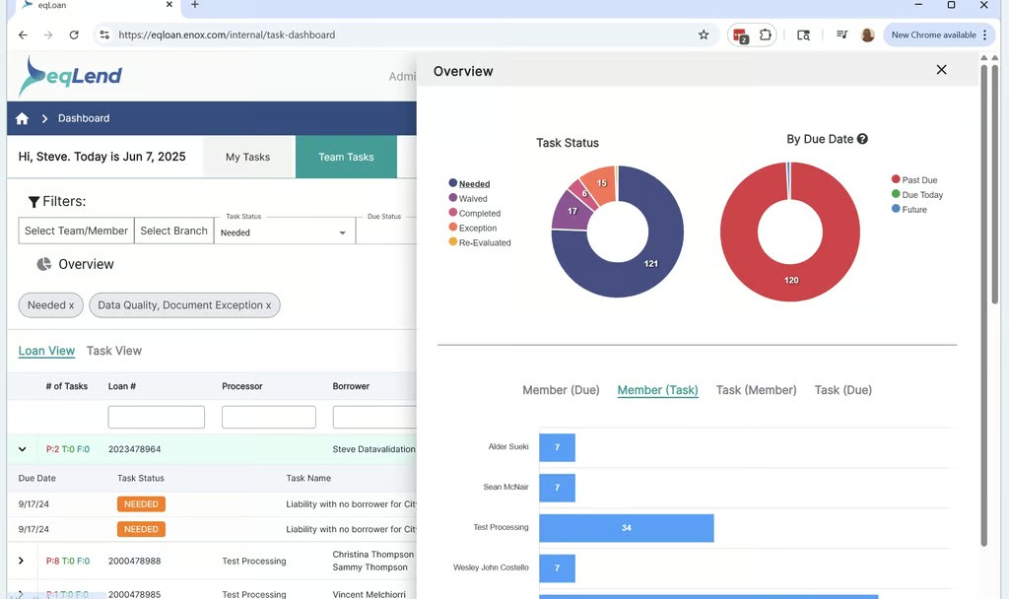Select the Member (Due) chart tab

pyautogui.click(x=561, y=390)
